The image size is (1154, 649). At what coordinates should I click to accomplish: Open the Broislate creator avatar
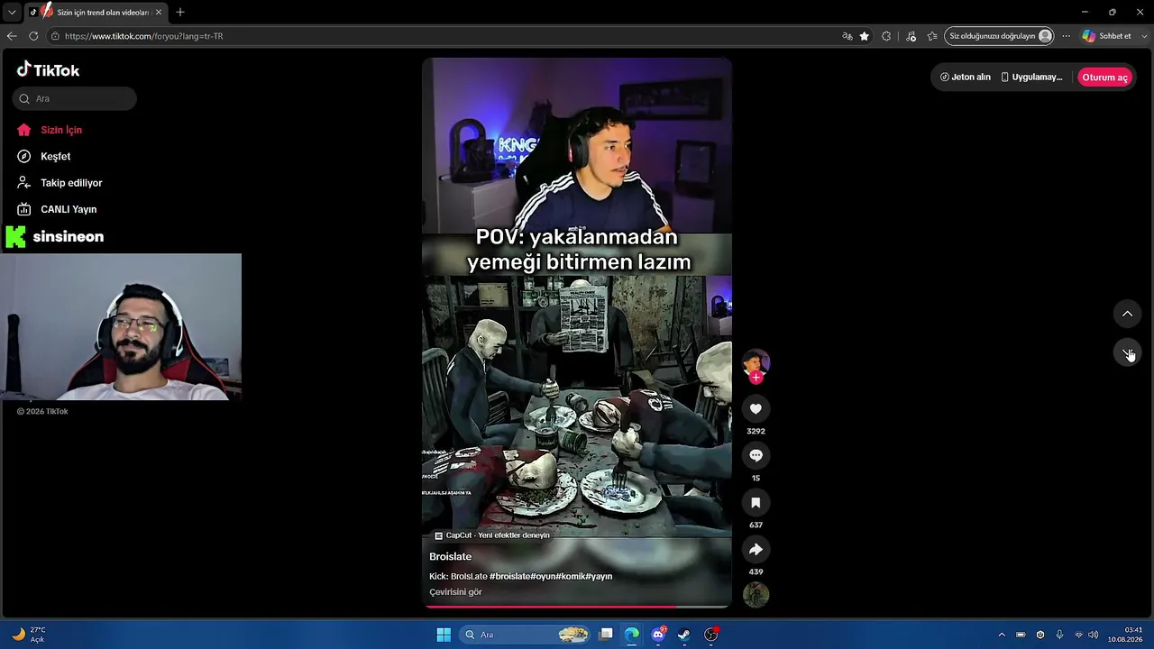756,362
